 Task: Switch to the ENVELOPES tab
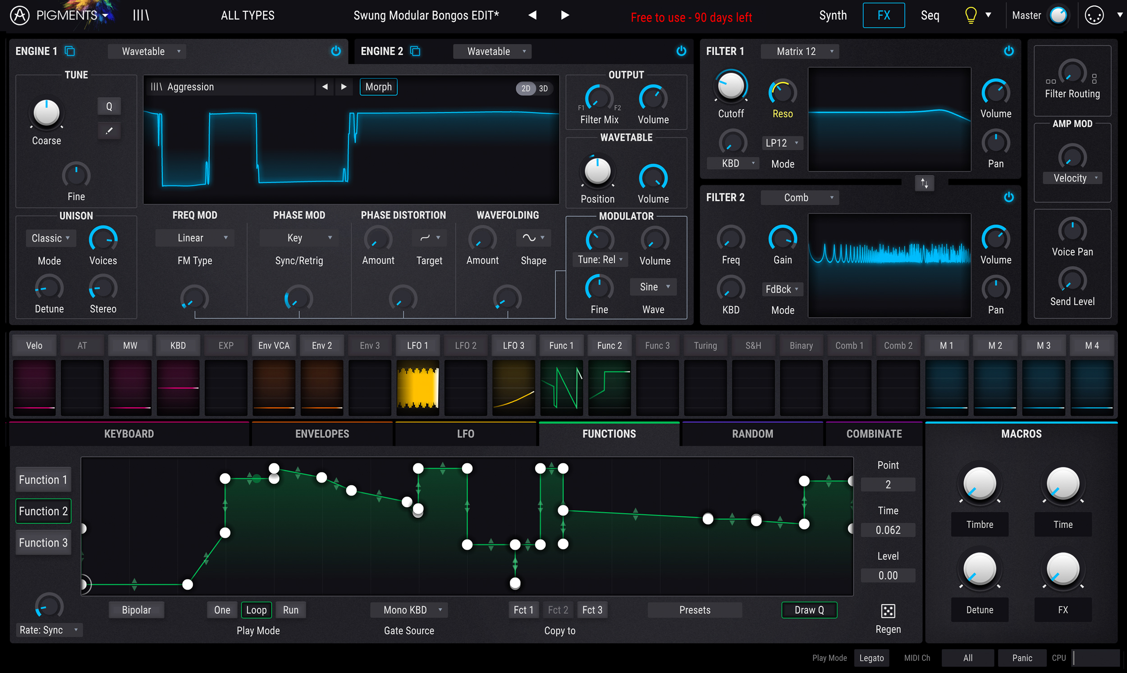[x=322, y=433]
